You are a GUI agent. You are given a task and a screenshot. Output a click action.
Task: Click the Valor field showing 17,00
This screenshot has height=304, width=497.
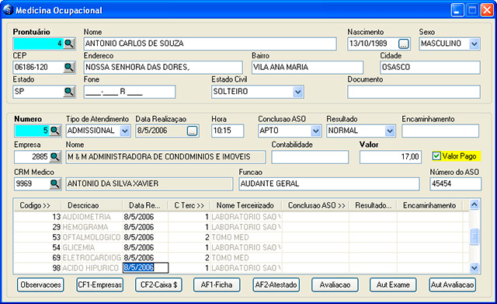pyautogui.click(x=391, y=157)
